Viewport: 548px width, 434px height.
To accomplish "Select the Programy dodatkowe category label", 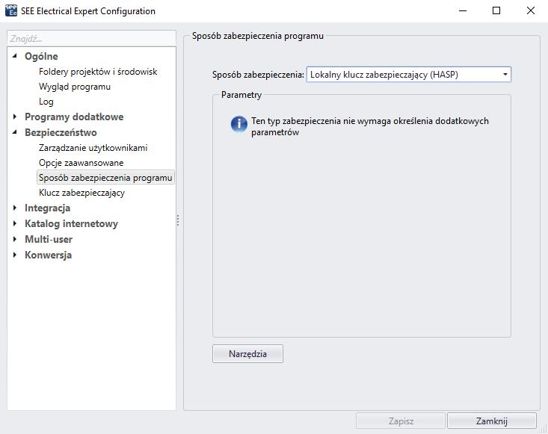I will tap(74, 117).
